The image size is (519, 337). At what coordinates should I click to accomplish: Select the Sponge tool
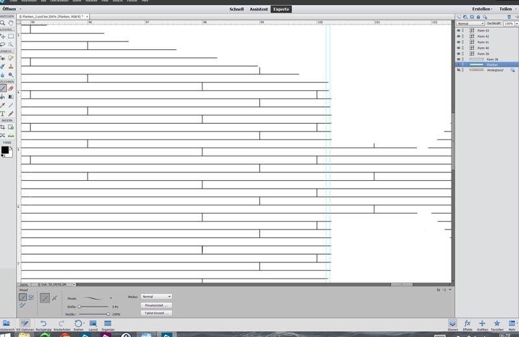(11, 75)
